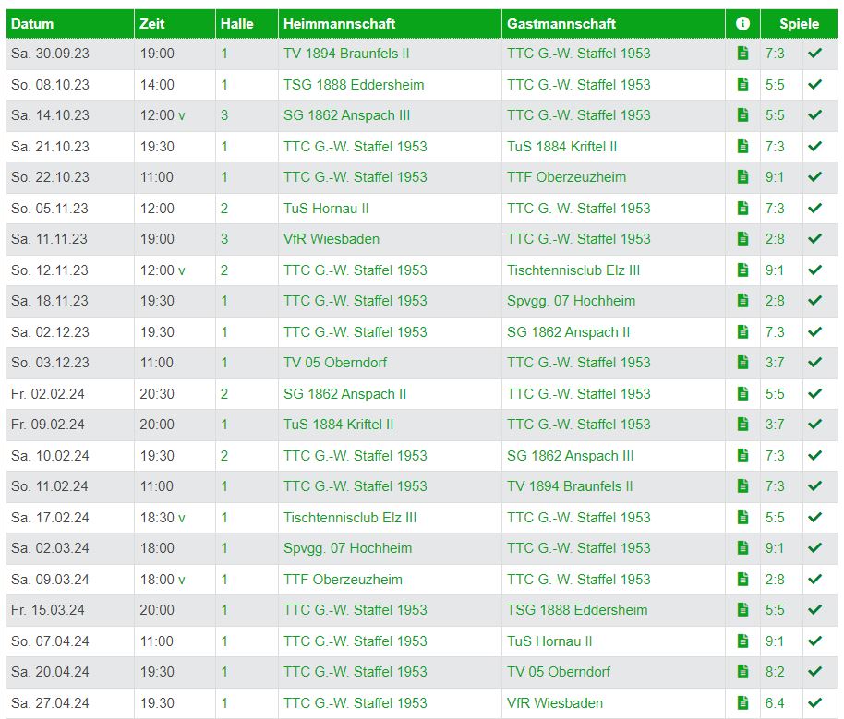Open match report icon for 02.03.24 game
The height and width of the screenshot is (719, 844).
tap(742, 548)
